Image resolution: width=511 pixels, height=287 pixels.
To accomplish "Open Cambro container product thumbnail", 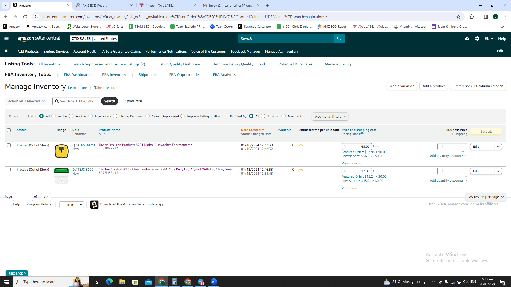I will tap(61, 176).
